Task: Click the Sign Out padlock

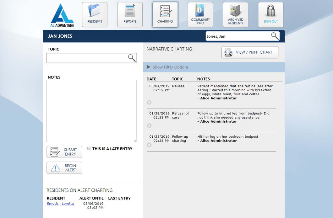Action: 270,15
